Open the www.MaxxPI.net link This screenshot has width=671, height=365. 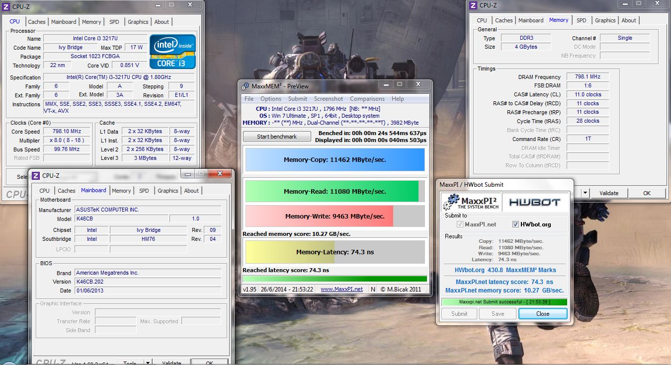tap(341, 289)
